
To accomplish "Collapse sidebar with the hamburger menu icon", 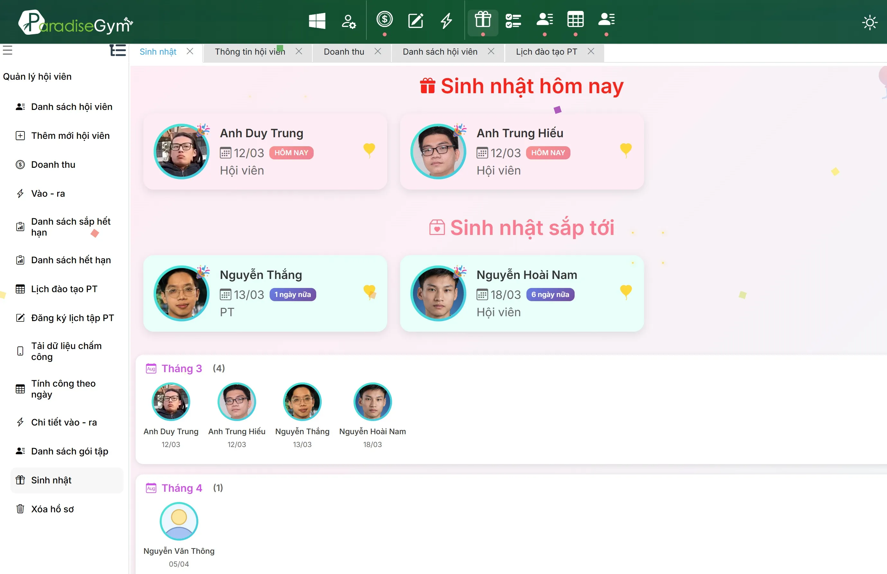I will tap(7, 50).
